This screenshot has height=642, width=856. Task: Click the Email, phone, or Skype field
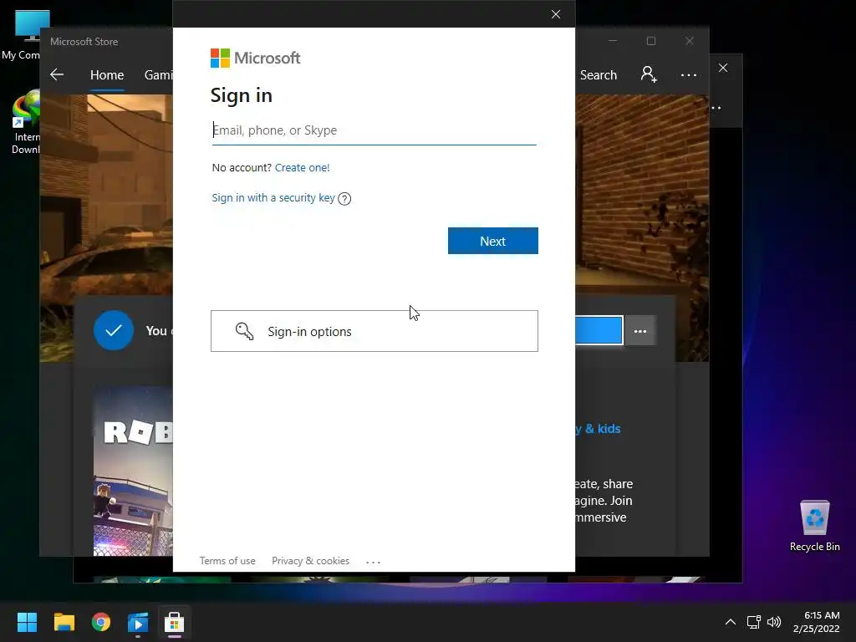374,130
